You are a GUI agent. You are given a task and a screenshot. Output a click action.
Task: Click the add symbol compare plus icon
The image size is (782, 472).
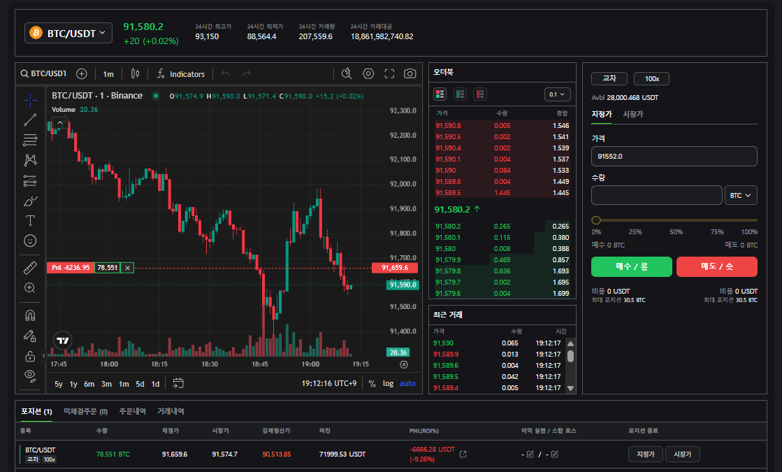[x=82, y=73]
